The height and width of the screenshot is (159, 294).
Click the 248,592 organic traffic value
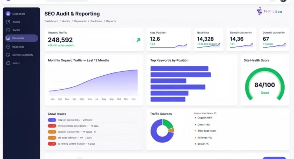pyautogui.click(x=60, y=40)
